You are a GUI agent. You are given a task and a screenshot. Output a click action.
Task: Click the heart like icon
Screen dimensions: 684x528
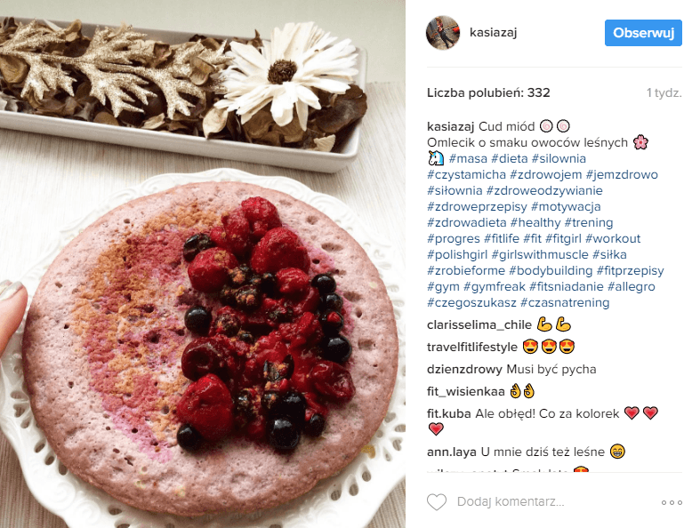pos(437,502)
